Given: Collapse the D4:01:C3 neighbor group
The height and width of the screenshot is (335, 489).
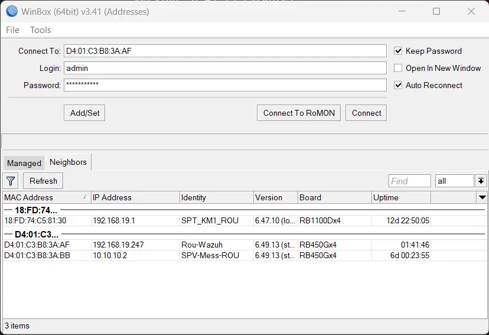Looking at the screenshot, I should [35, 235].
